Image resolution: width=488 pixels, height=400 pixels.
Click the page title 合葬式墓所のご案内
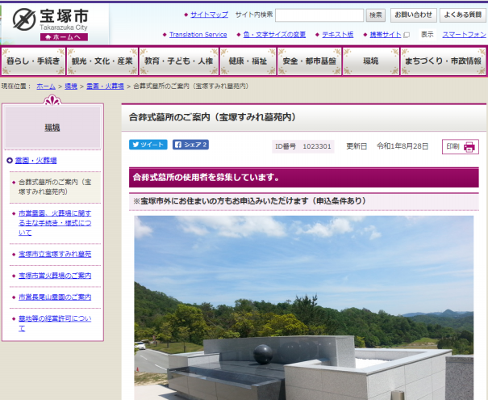click(x=212, y=117)
